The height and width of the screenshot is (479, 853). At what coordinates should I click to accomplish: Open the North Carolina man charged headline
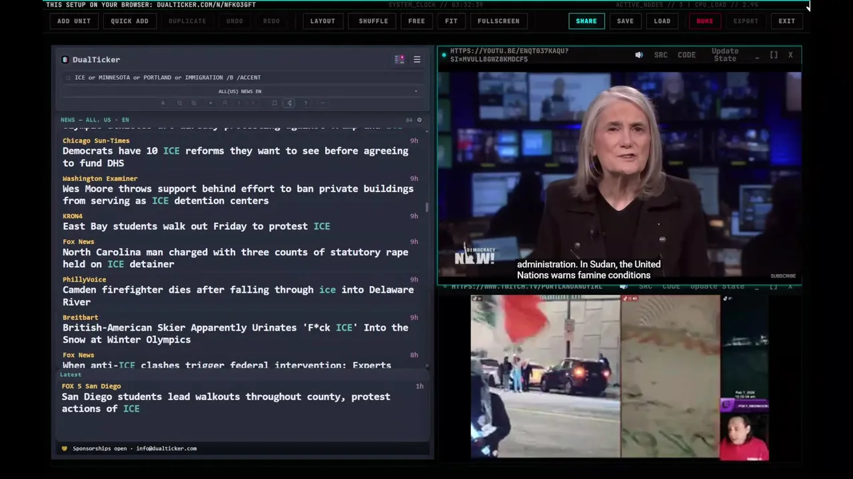coord(235,258)
